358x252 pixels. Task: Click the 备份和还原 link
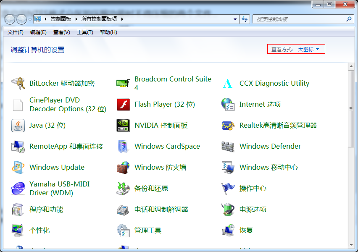pos(151,188)
